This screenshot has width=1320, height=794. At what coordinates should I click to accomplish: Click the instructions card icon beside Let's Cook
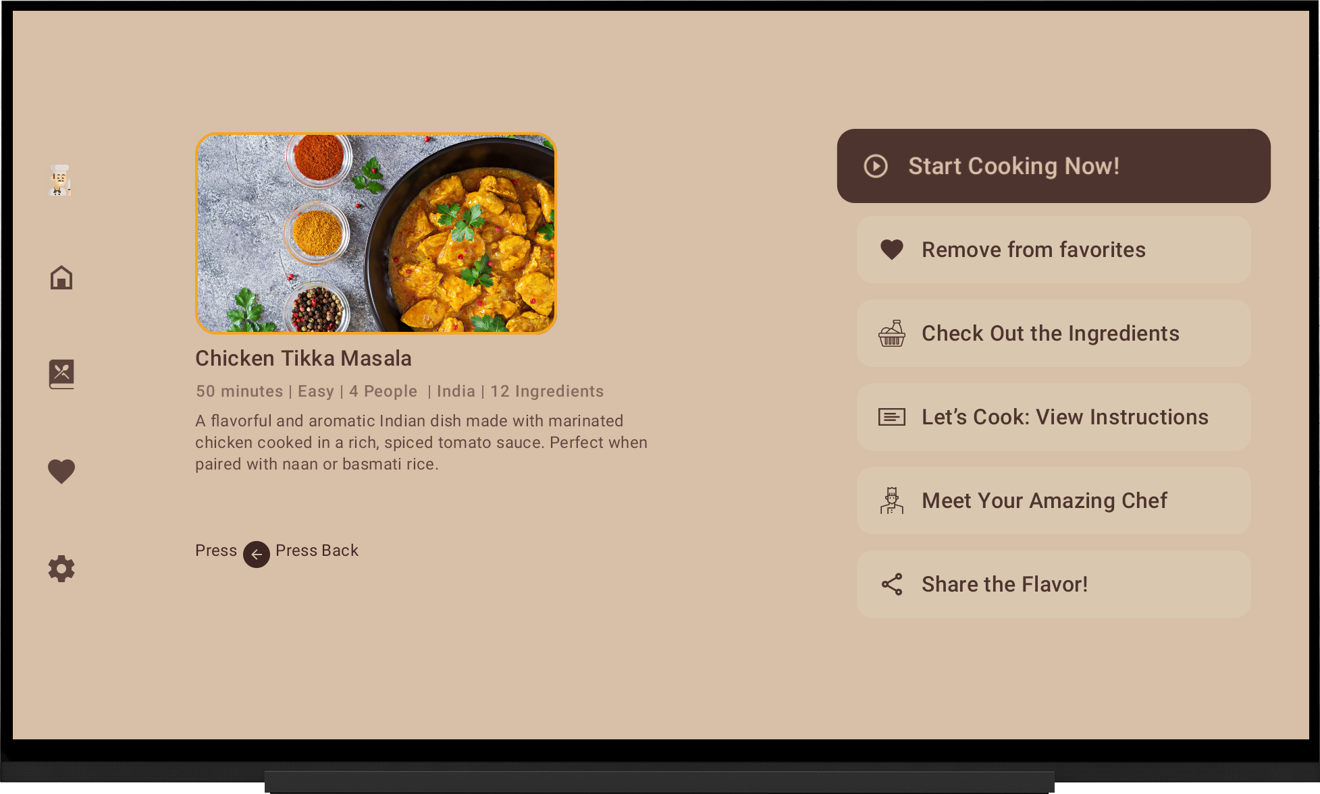[x=892, y=417]
